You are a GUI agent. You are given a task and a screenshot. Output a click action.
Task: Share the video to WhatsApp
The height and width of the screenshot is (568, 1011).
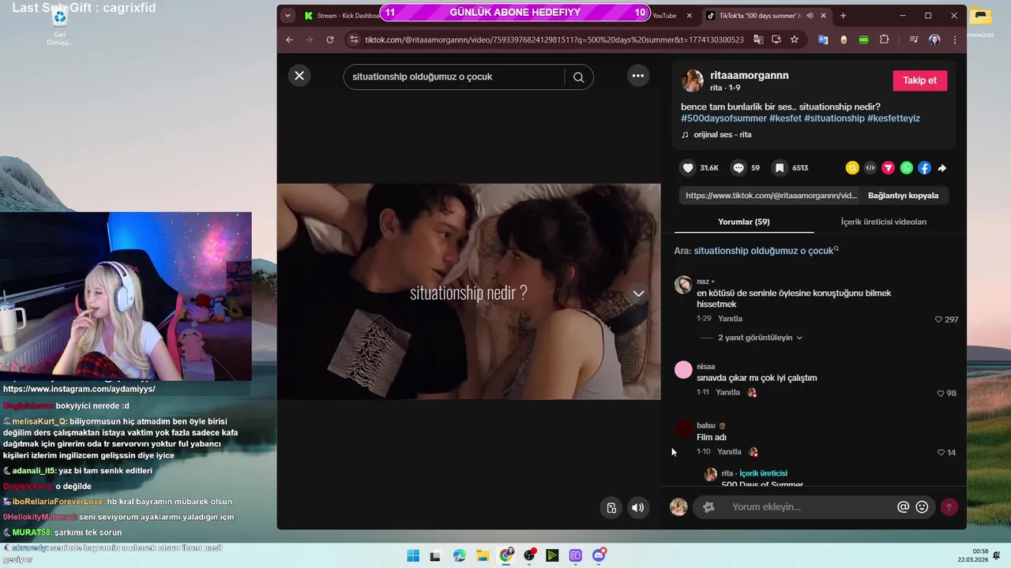pyautogui.click(x=907, y=167)
